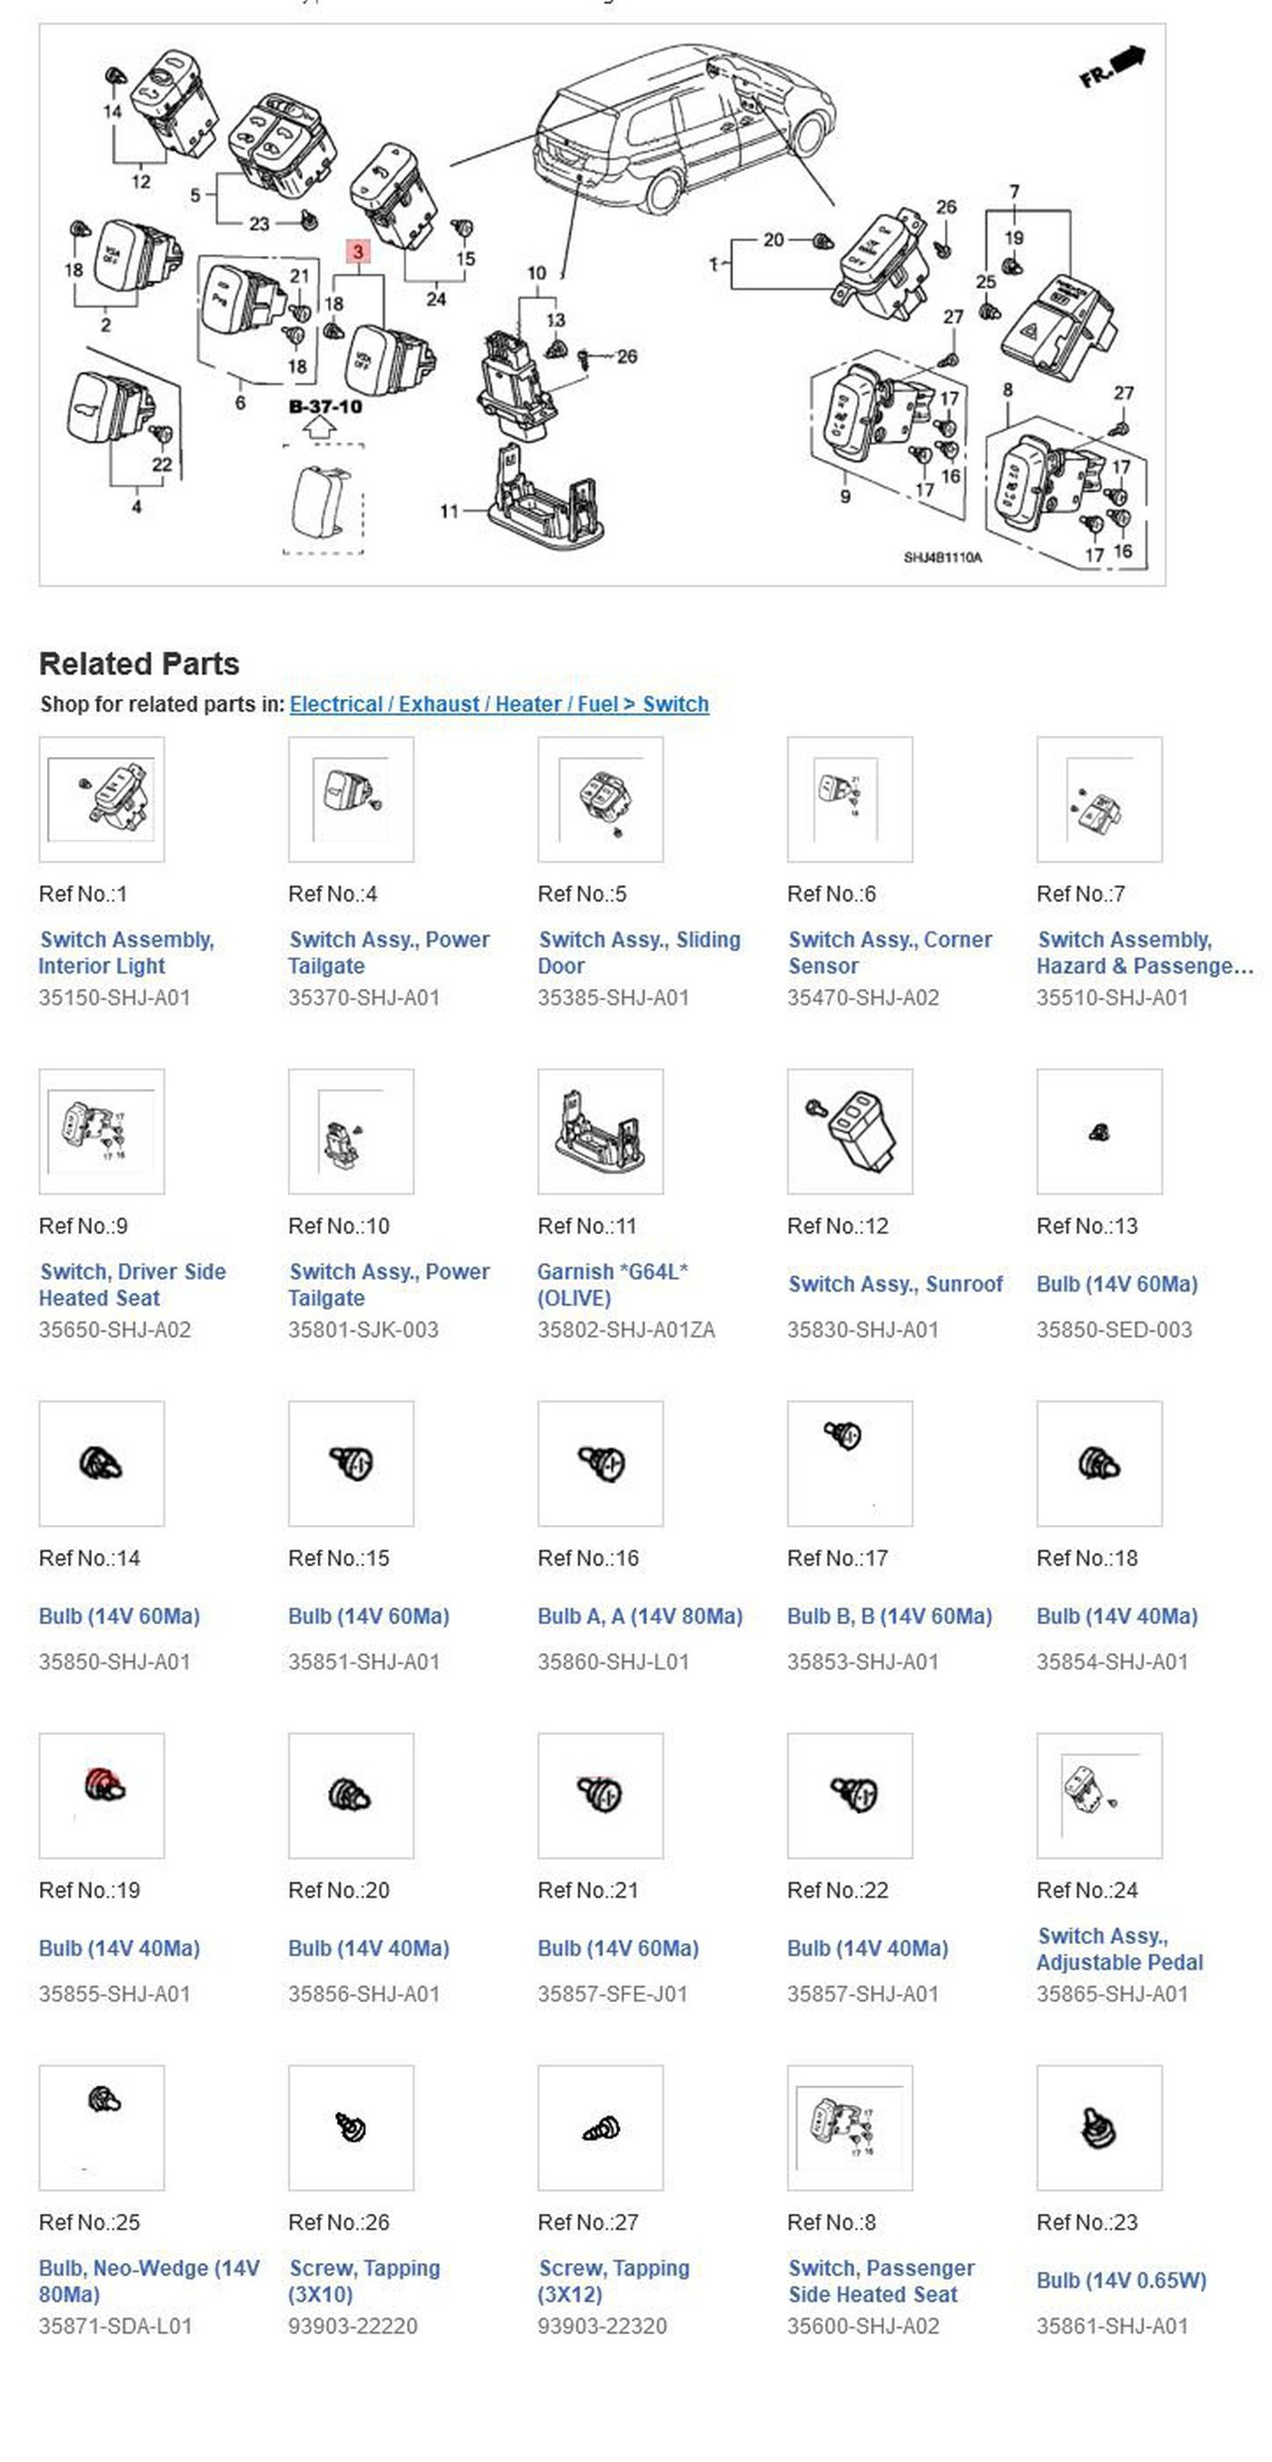Open the Switch Assy., Sunroof link
This screenshot has height=2462, width=1272.
896,1283
